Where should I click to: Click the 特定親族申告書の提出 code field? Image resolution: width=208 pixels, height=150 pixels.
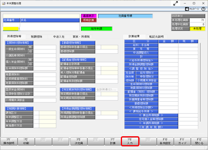tap(98, 94)
